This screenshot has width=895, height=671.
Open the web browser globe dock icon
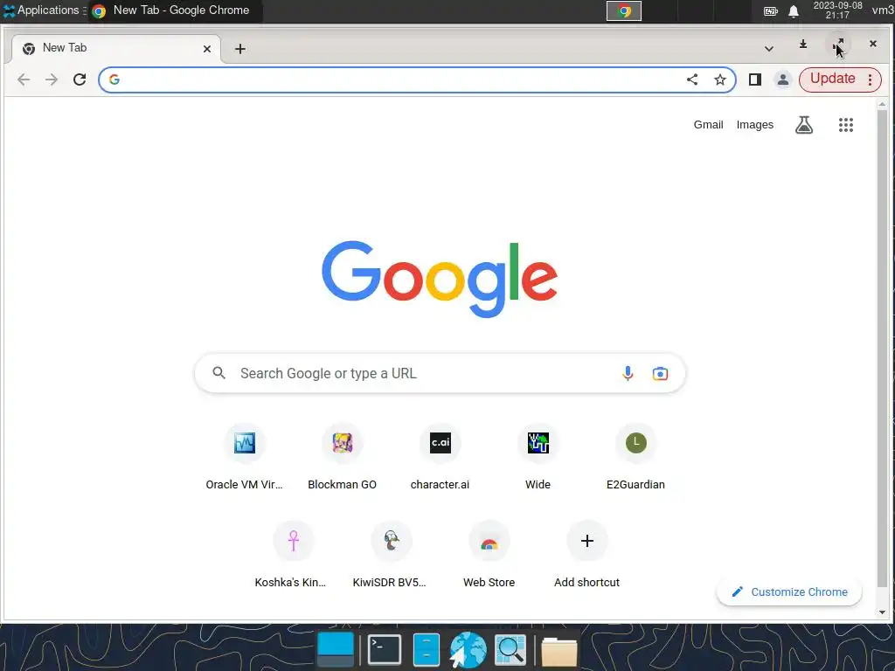coord(468,649)
